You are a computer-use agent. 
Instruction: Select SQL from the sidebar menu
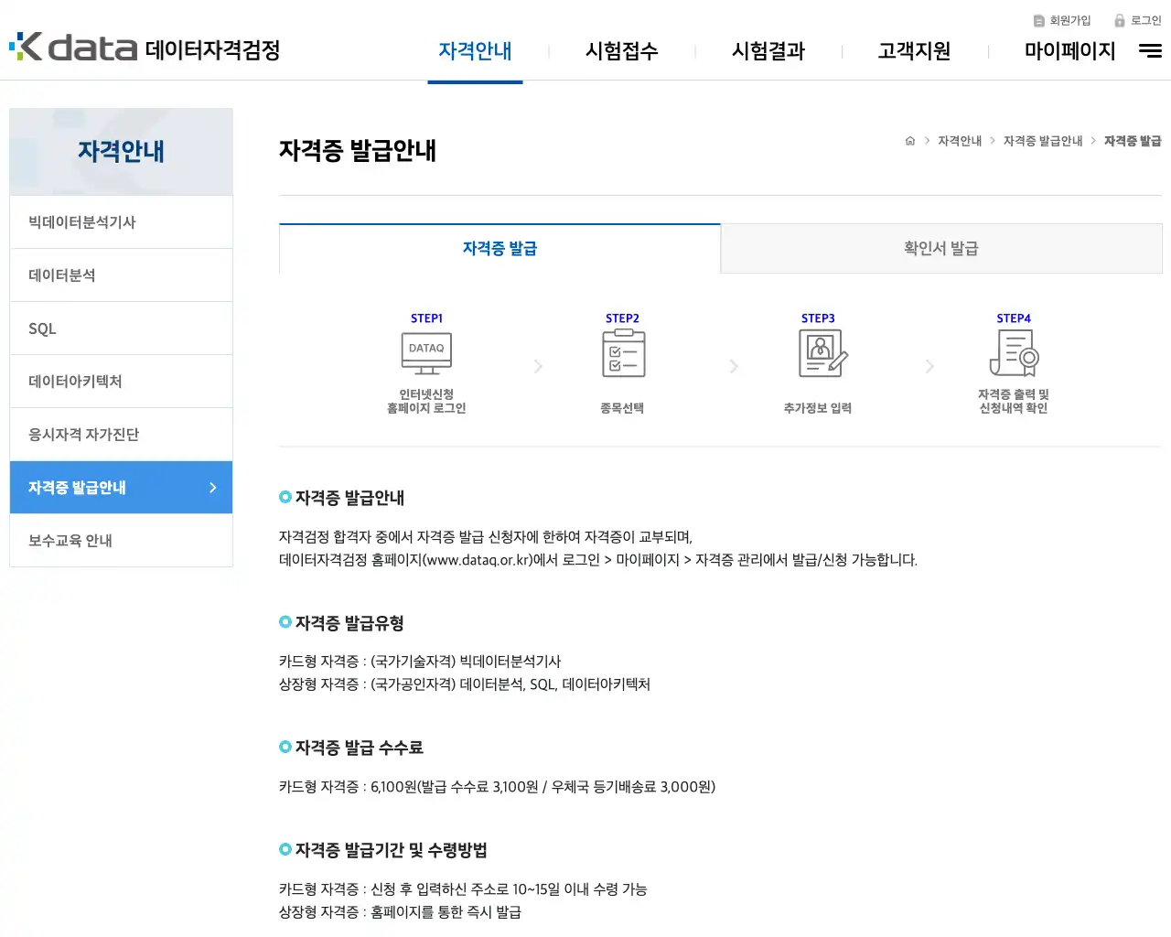[x=42, y=328]
